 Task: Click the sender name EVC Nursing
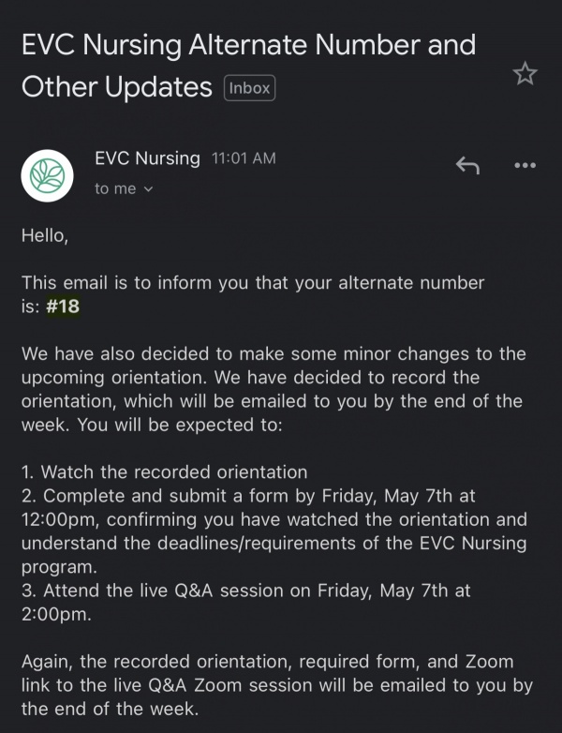click(x=147, y=157)
